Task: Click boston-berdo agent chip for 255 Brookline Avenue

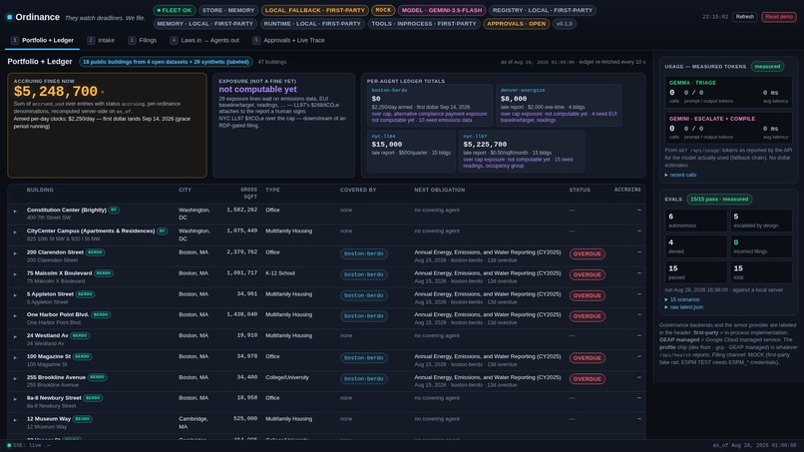Action: [363, 379]
